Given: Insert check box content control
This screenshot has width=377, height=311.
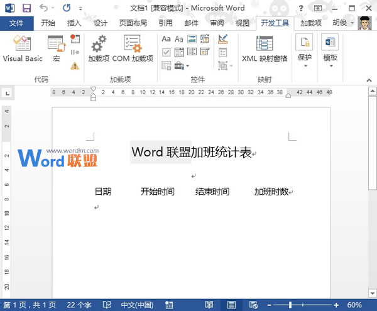Looking at the screenshot, I should click(166, 52).
